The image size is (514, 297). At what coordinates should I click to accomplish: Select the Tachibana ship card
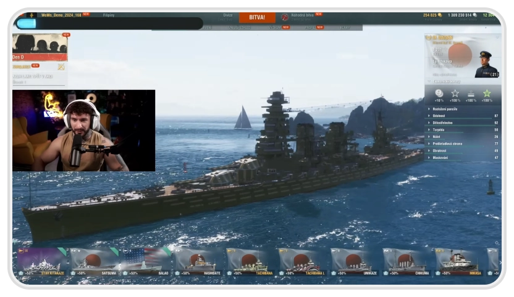251,262
